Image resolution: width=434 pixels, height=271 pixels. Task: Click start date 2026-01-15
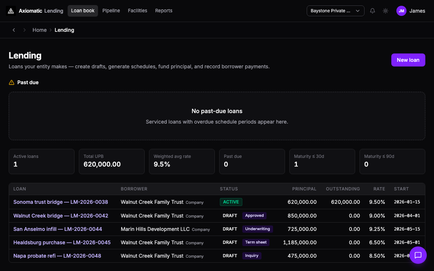(x=407, y=202)
